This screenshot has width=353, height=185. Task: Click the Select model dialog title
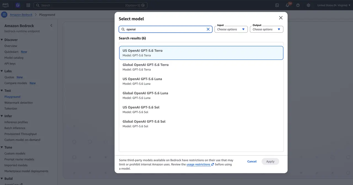[x=131, y=19]
